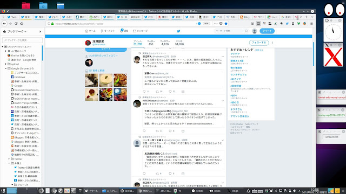
Task: Click the screenShot button in small window
Action: 331,137
